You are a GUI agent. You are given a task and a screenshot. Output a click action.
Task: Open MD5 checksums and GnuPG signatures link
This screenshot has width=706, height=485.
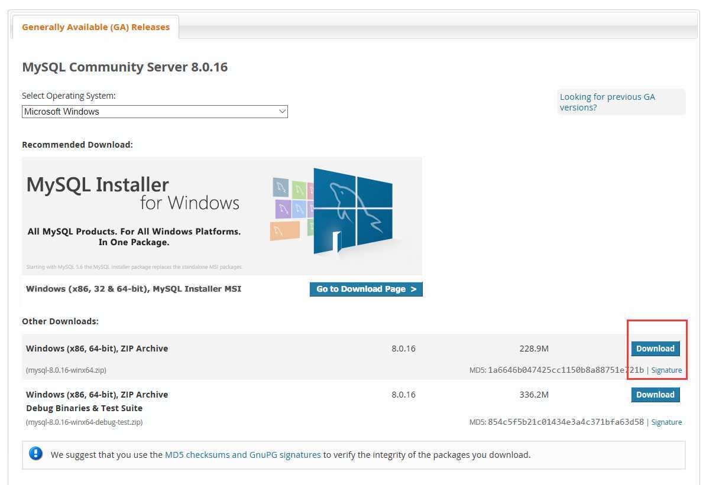pyautogui.click(x=242, y=455)
